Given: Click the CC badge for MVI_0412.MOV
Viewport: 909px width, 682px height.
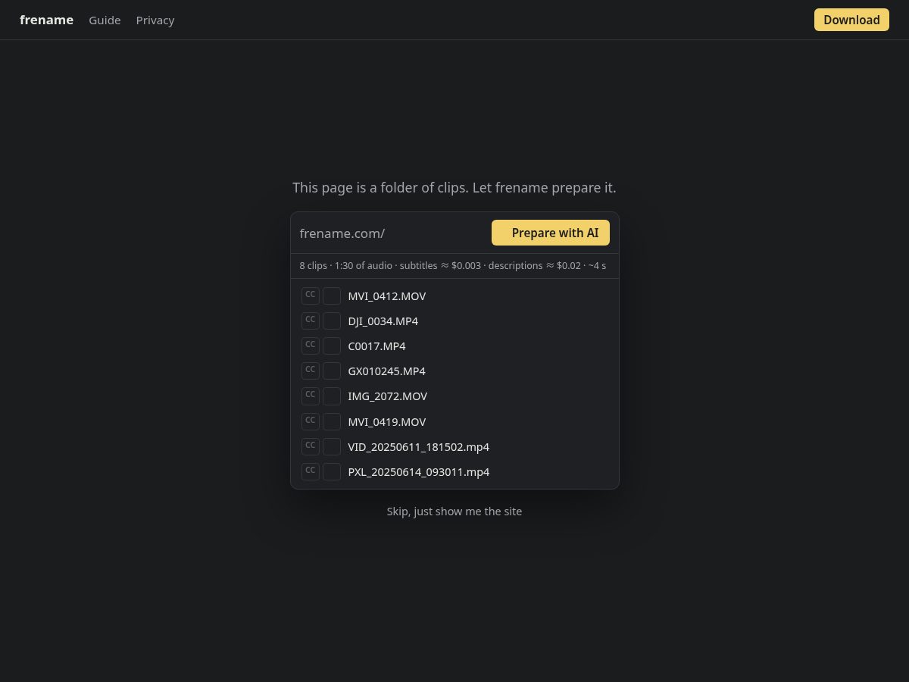Looking at the screenshot, I should (310, 296).
